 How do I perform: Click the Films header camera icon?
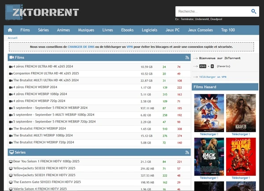11,58
